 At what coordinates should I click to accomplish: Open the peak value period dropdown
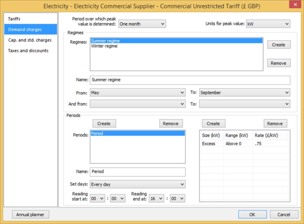pos(142,24)
